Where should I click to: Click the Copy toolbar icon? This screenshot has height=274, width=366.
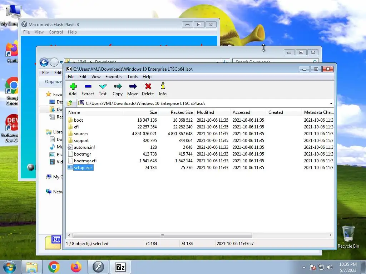tap(117, 89)
